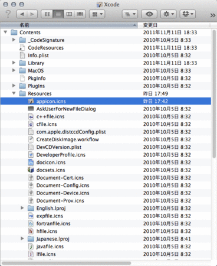The height and width of the screenshot is (266, 217).
Task: Select the _CodeSignature folder name
Action: [x=46, y=40]
